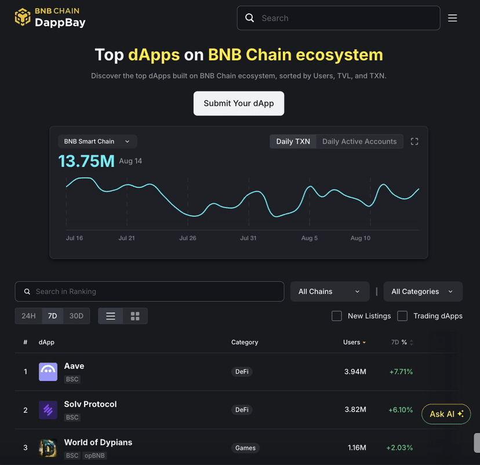Click the Jul 16 axis label
Image resolution: width=480 pixels, height=465 pixels.
(74, 238)
